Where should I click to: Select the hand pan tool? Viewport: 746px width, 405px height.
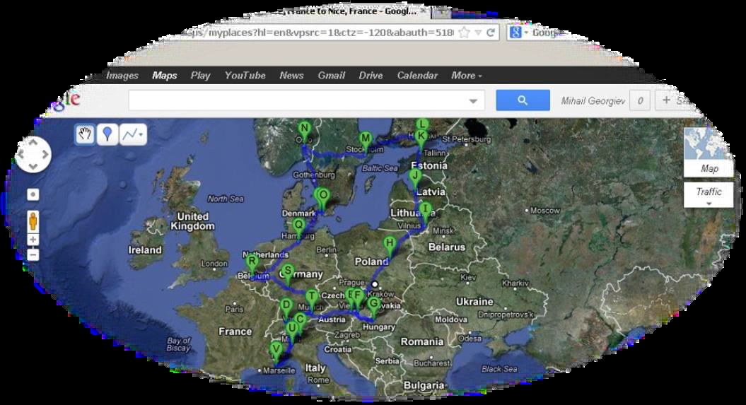click(86, 134)
